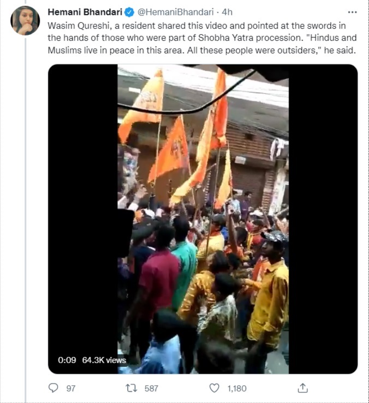This screenshot has width=369, height=403.
Task: Open the reply icon under the tweet
Action: point(53,388)
